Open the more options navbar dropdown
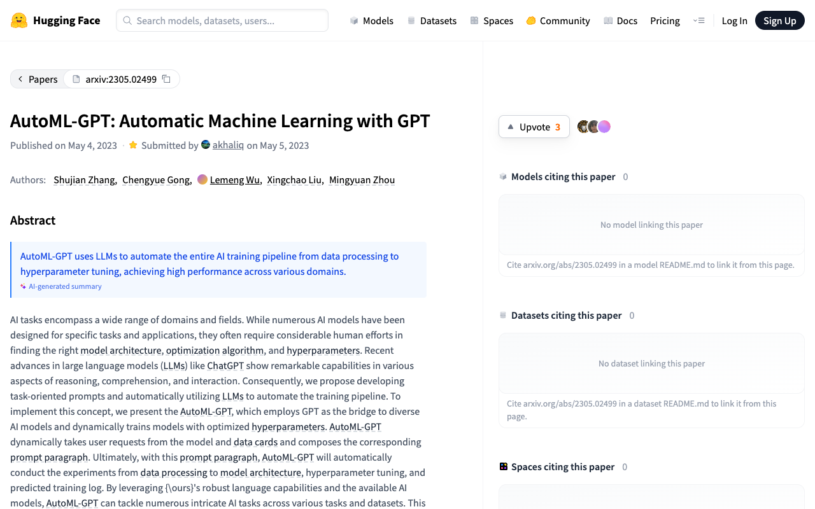The height and width of the screenshot is (509, 815). tap(698, 20)
